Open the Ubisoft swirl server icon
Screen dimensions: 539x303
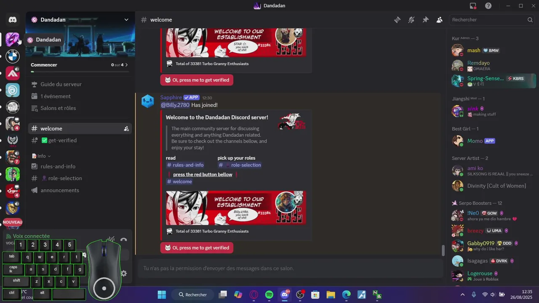[x=13, y=90]
